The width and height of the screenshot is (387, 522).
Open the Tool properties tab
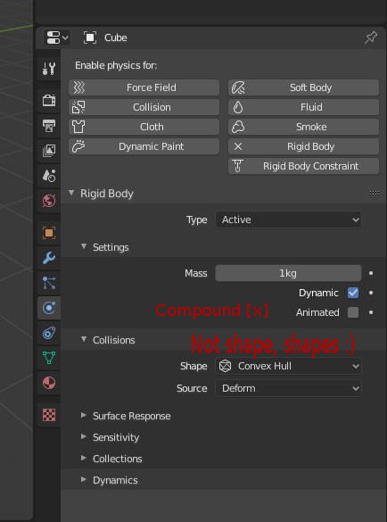[49, 69]
